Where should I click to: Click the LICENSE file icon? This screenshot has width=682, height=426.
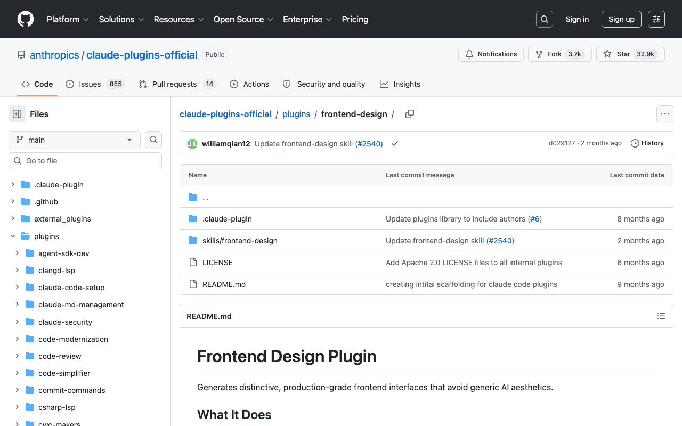(193, 262)
